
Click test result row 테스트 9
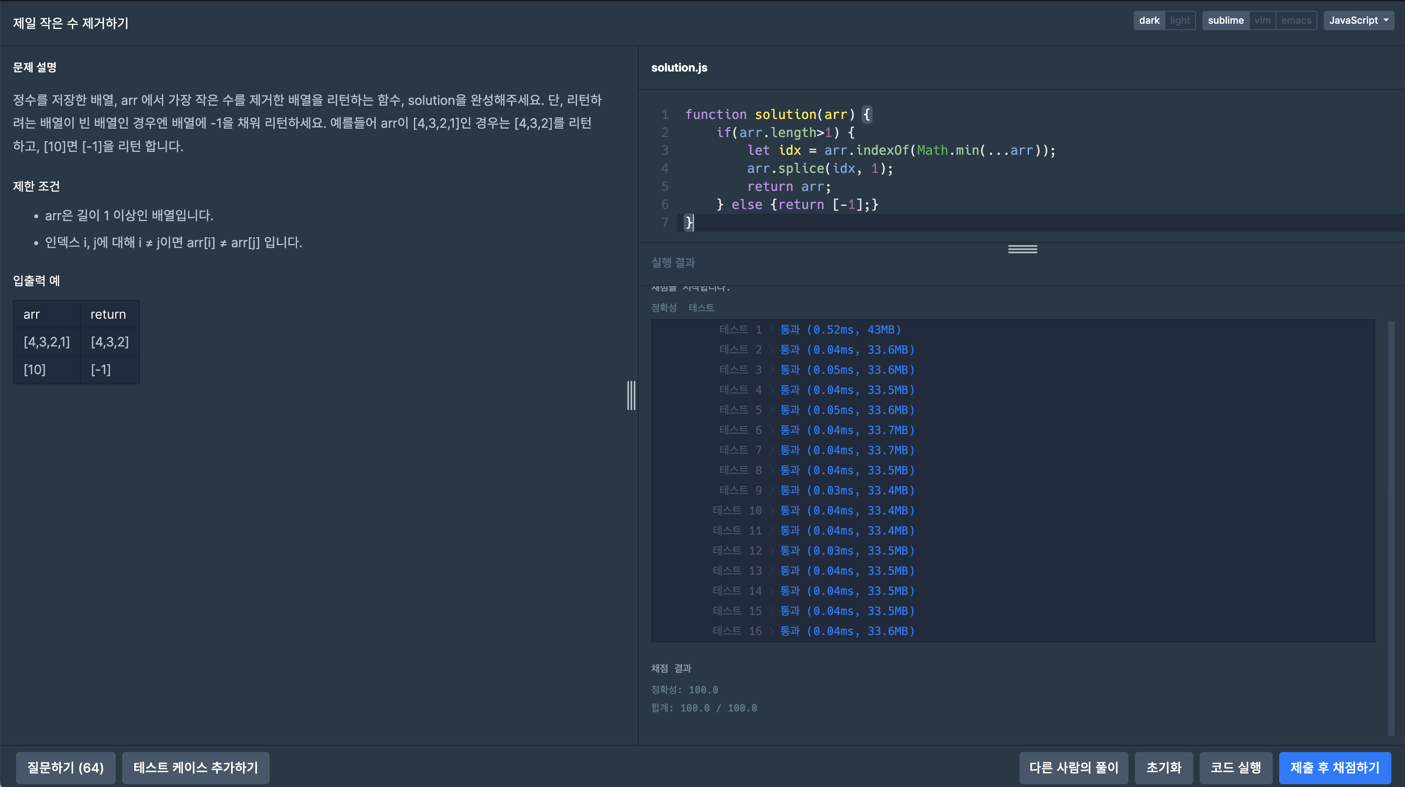point(817,490)
